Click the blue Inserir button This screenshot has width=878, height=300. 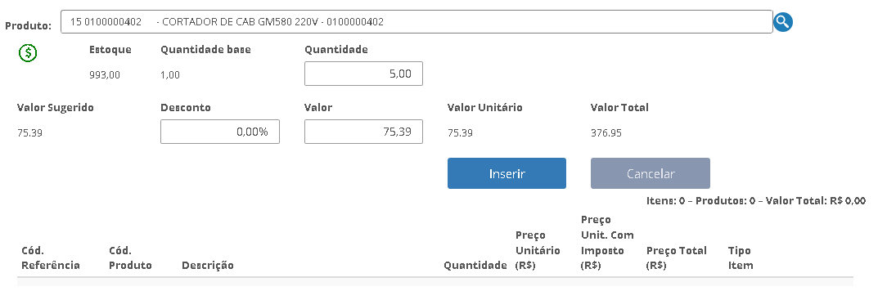point(507,173)
